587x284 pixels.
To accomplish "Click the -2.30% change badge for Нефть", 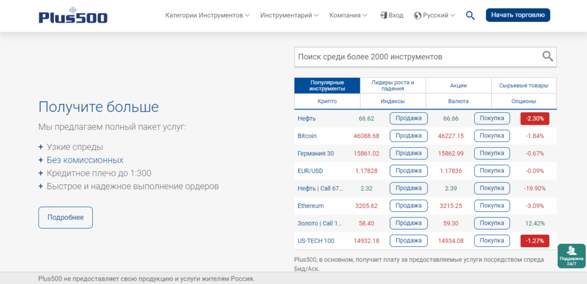I will coord(535,119).
